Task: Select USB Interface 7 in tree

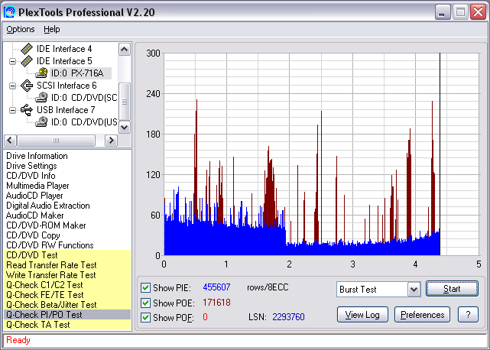Action: [66, 110]
